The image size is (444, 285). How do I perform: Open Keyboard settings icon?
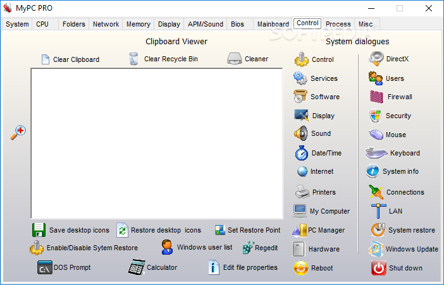[x=376, y=153]
